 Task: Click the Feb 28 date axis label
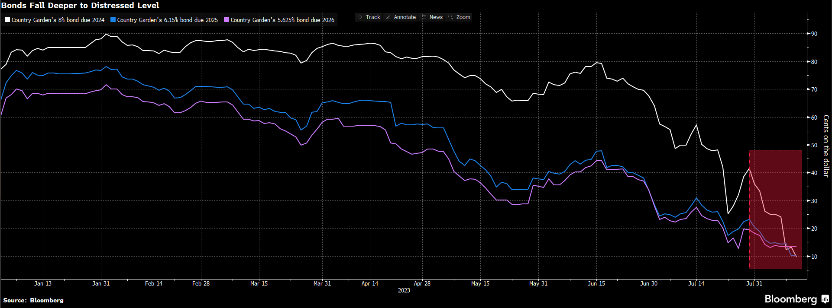(201, 283)
